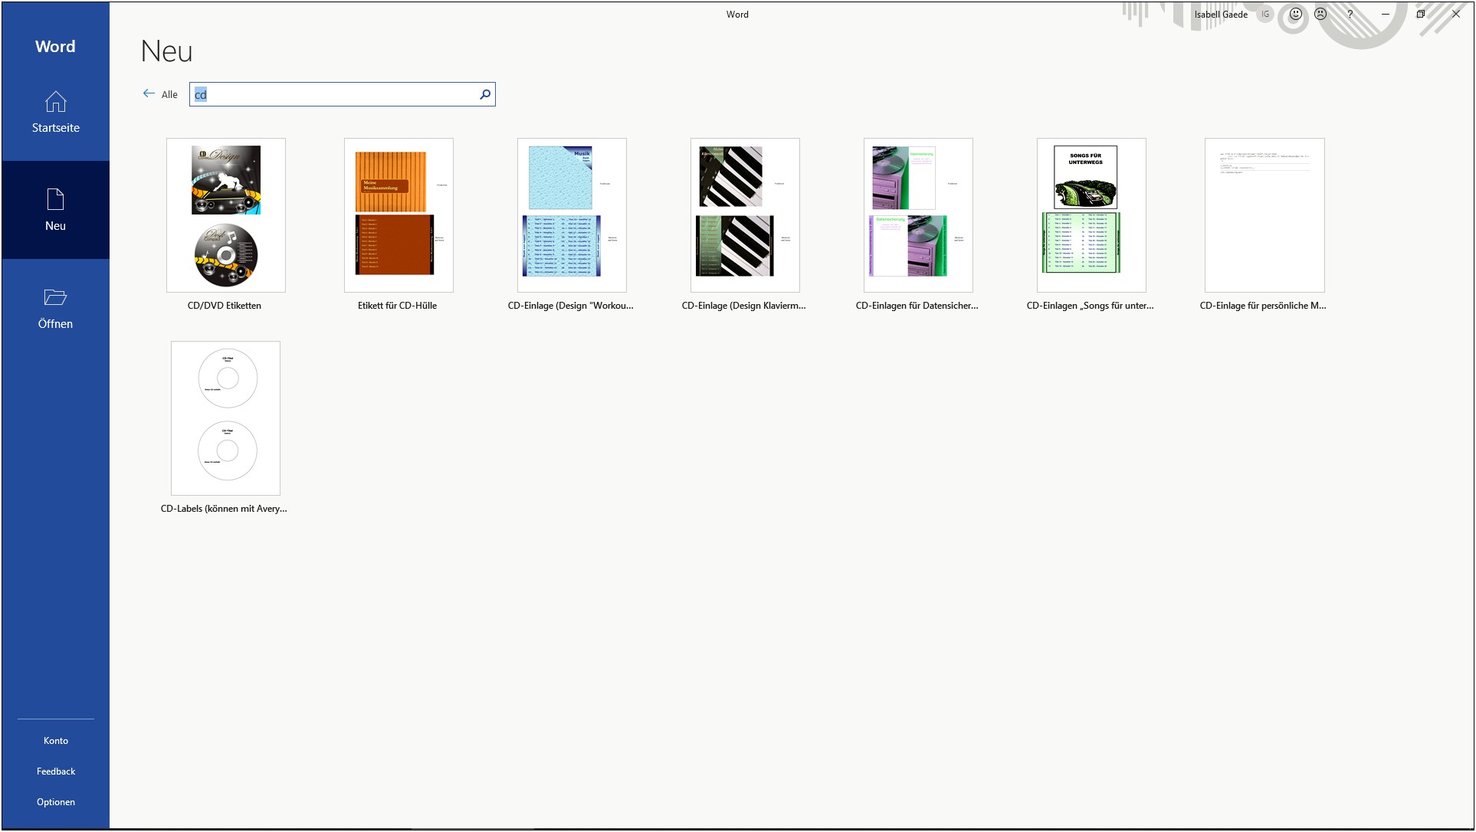Click the 'CD-Labels (können mit Avery...' caption
Image resolution: width=1476 pixels, height=832 pixels.
pyautogui.click(x=224, y=509)
